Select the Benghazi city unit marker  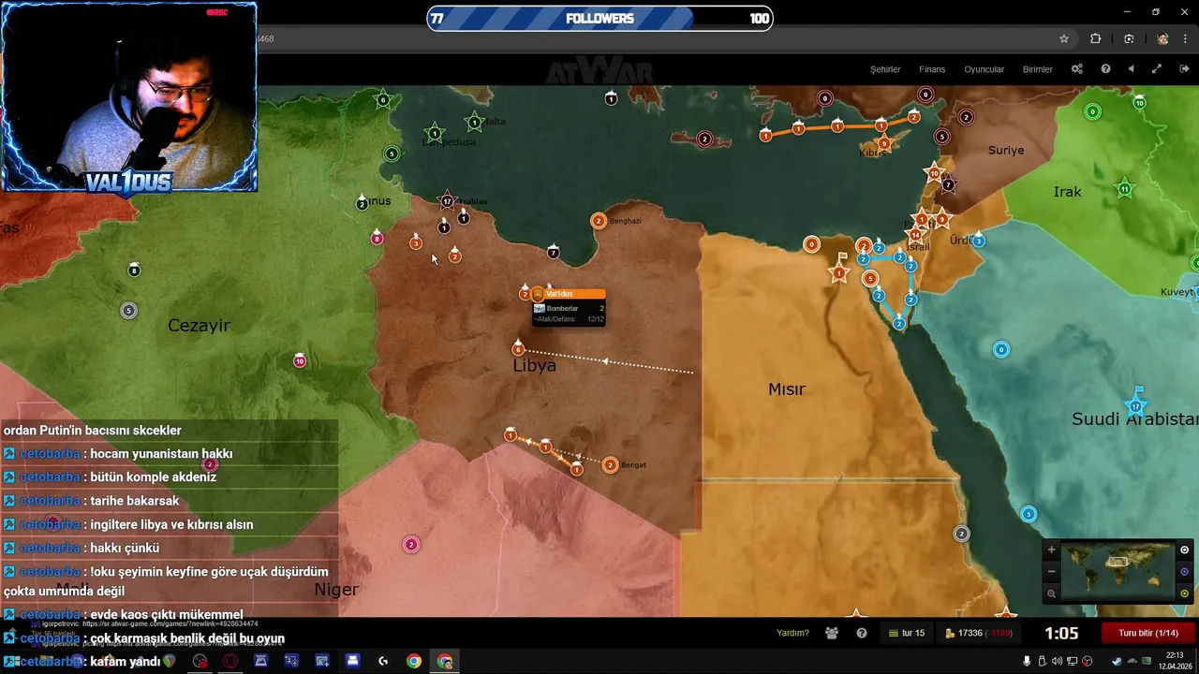pos(599,221)
